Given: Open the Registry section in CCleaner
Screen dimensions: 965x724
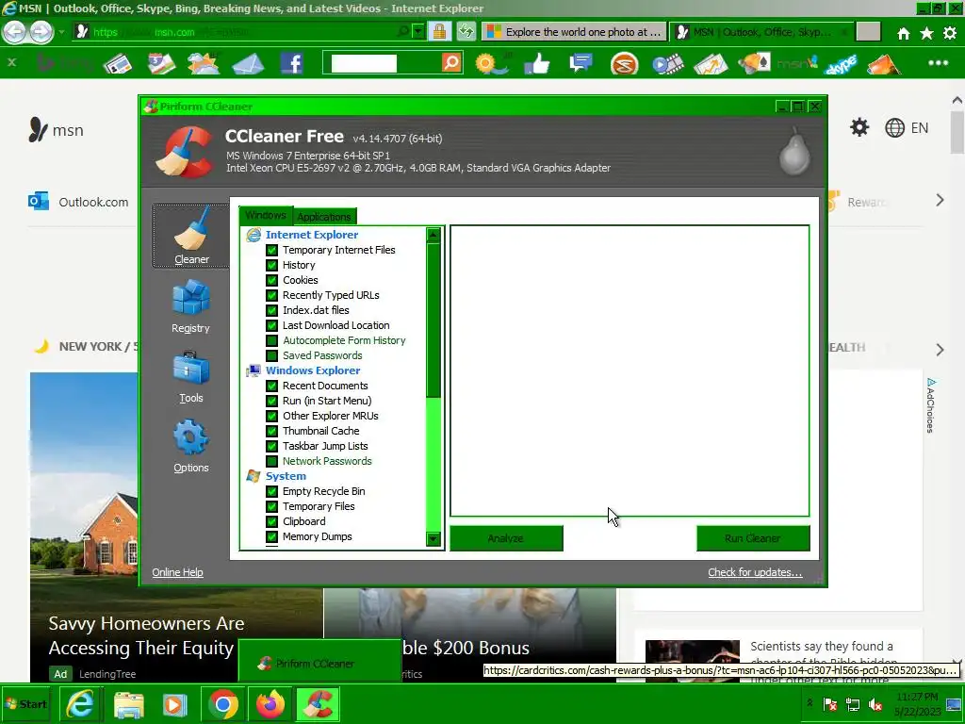Looking at the screenshot, I should (x=190, y=306).
